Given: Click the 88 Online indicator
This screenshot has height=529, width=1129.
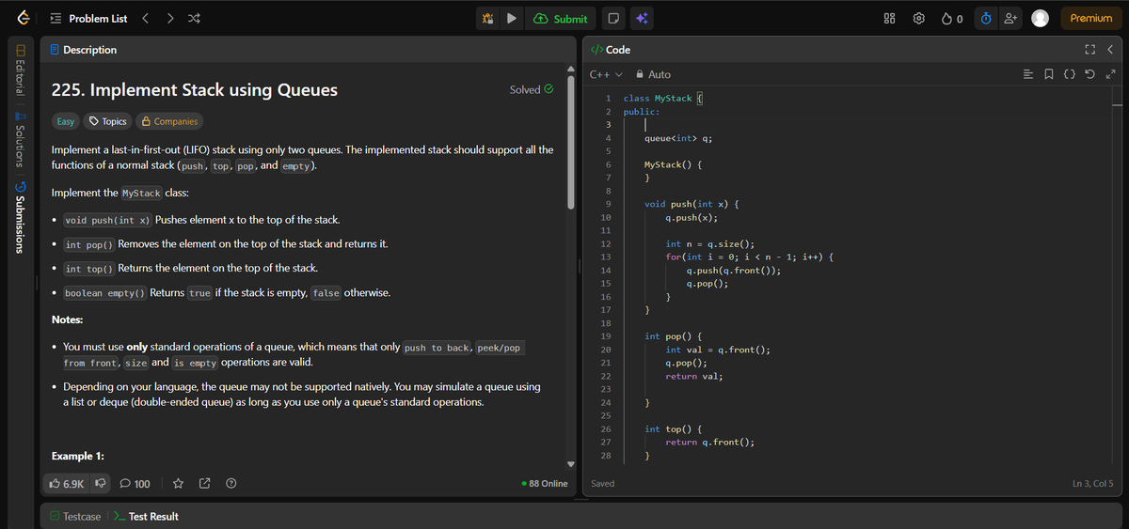Looking at the screenshot, I should 544,484.
